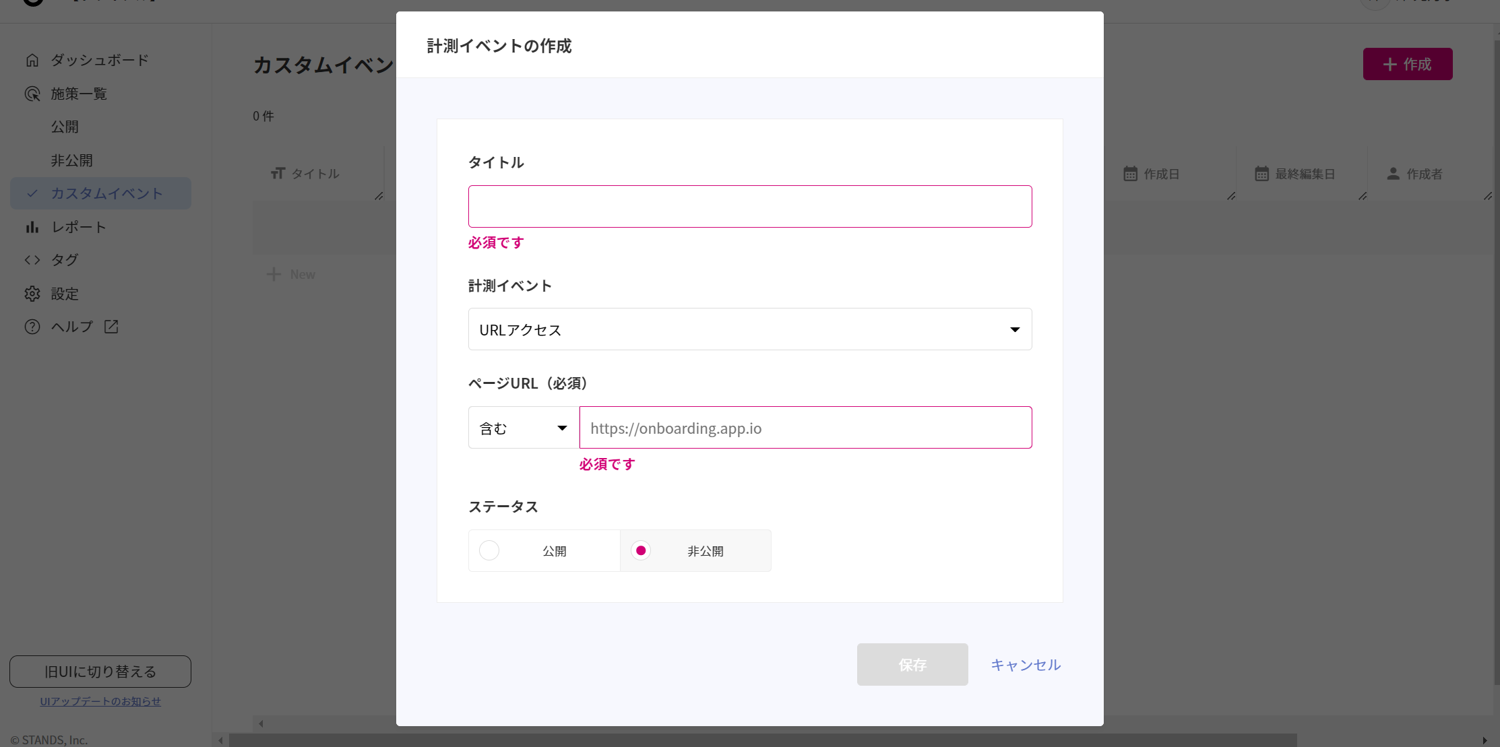Click the external link icon beside ヘルプ
Screen dimensions: 1500x747
click(111, 327)
